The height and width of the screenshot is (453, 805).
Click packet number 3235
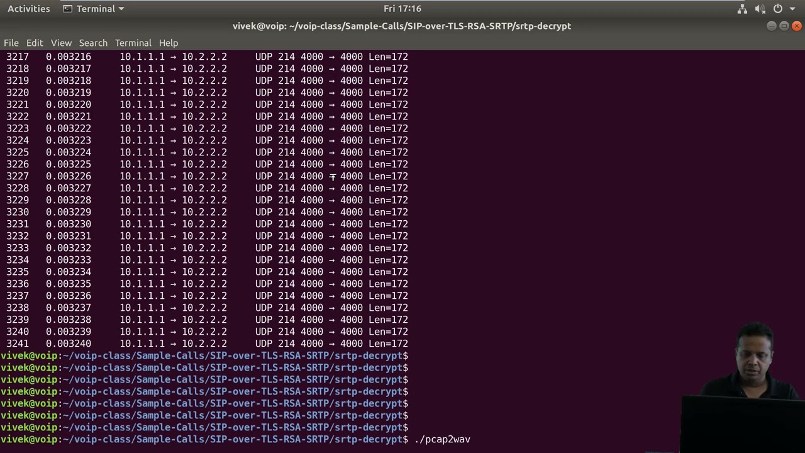[18, 272]
